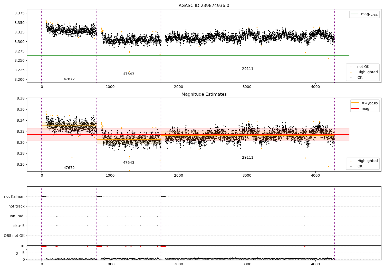Click OBSID label 47672 in top plot
Image resolution: width=385 pixels, height=270 pixels.
[x=69, y=79]
